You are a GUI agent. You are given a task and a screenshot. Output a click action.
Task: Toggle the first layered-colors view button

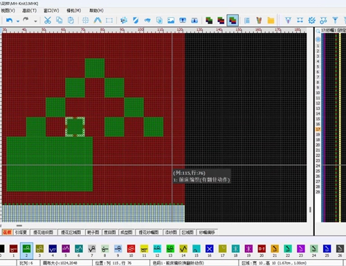[x=209, y=21]
